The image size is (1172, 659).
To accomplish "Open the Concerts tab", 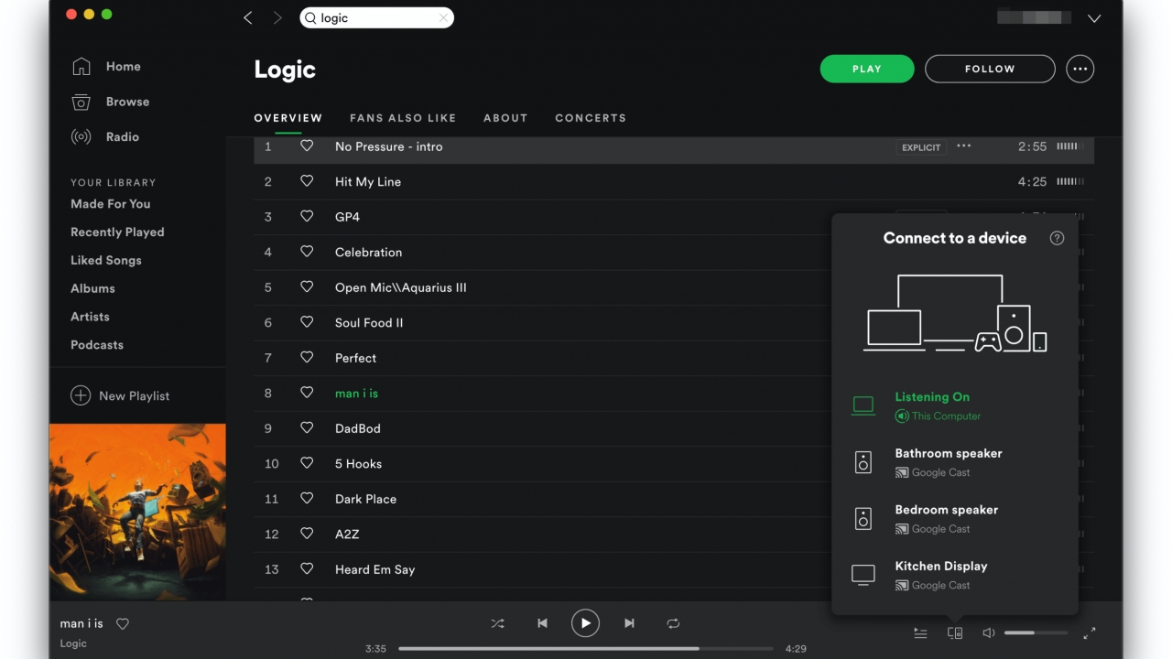I will point(591,118).
